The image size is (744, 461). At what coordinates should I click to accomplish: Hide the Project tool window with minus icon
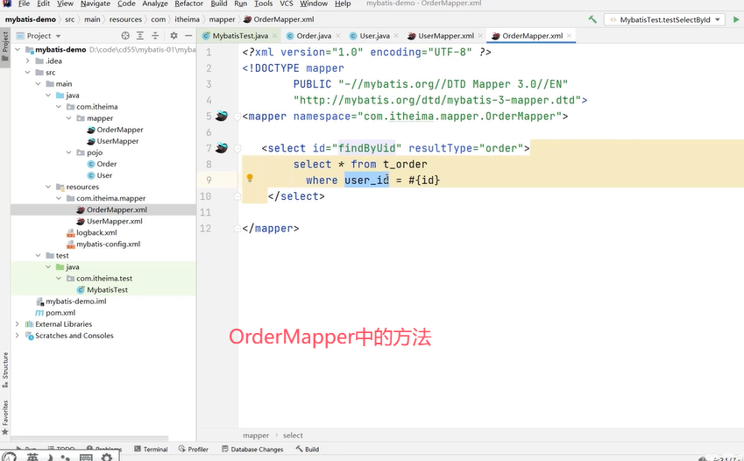click(x=188, y=36)
